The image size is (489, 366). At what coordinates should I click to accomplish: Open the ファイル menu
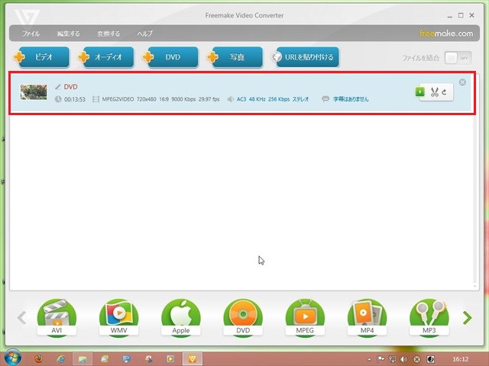click(x=31, y=34)
